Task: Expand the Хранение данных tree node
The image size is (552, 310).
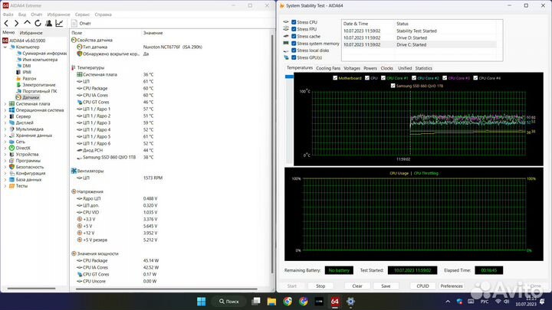Action: (5, 135)
